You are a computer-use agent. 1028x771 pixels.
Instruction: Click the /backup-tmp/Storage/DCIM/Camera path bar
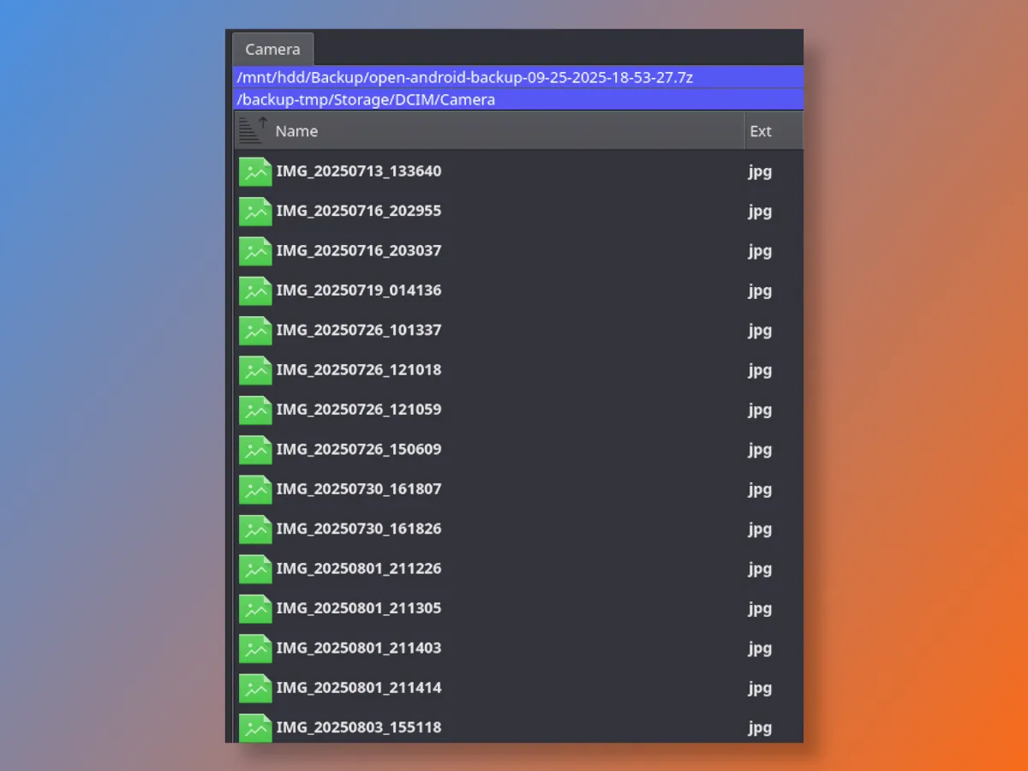[x=367, y=99]
